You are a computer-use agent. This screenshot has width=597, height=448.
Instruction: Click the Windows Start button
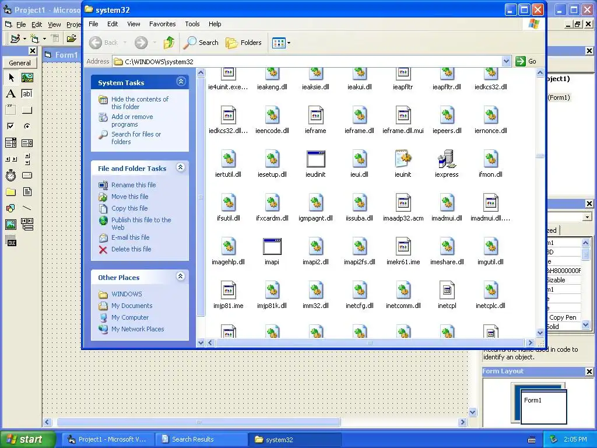coord(27,439)
